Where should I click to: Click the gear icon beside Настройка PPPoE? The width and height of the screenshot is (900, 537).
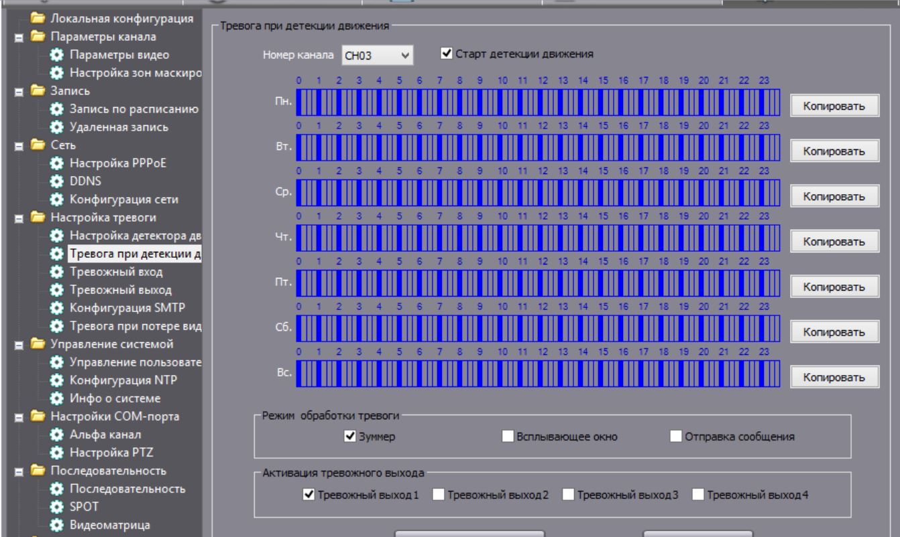tap(58, 163)
